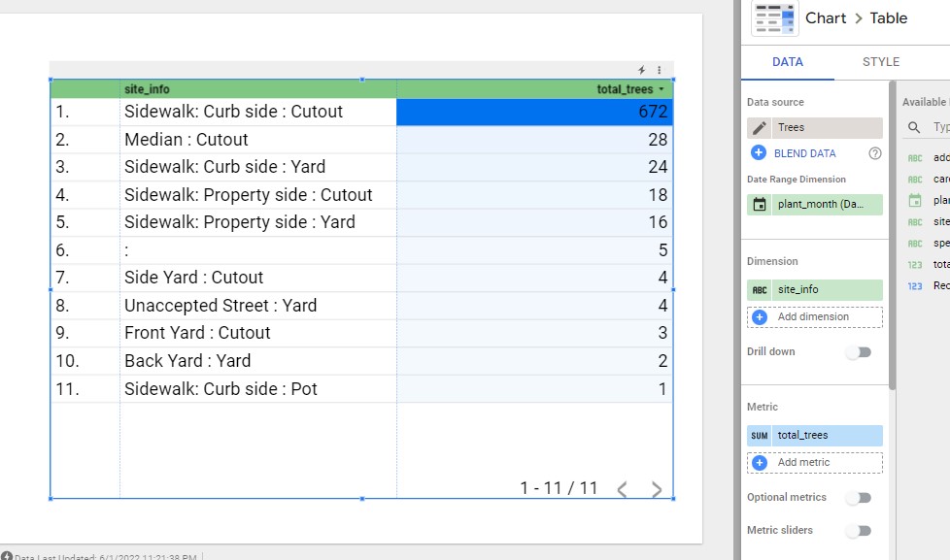Click the properties panel vertical scrollbar
950x560 pixels.
(892, 236)
